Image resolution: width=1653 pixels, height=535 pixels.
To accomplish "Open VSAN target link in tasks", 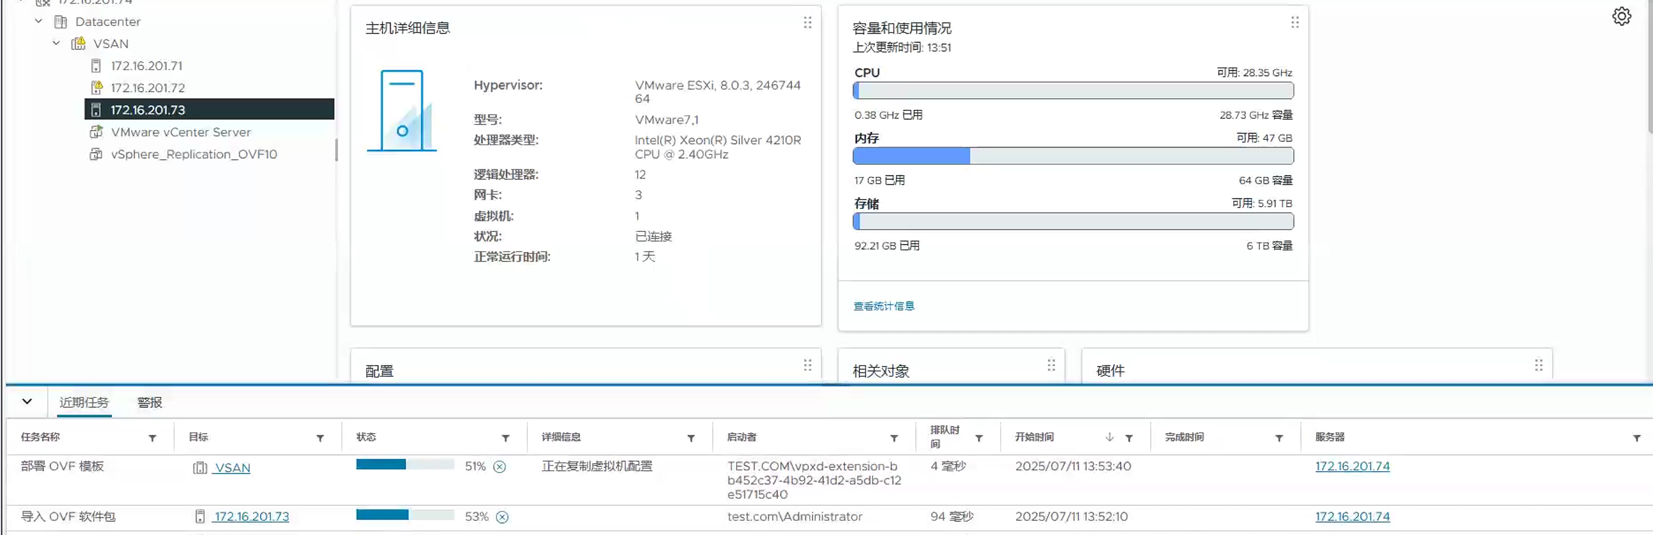I will click(231, 468).
